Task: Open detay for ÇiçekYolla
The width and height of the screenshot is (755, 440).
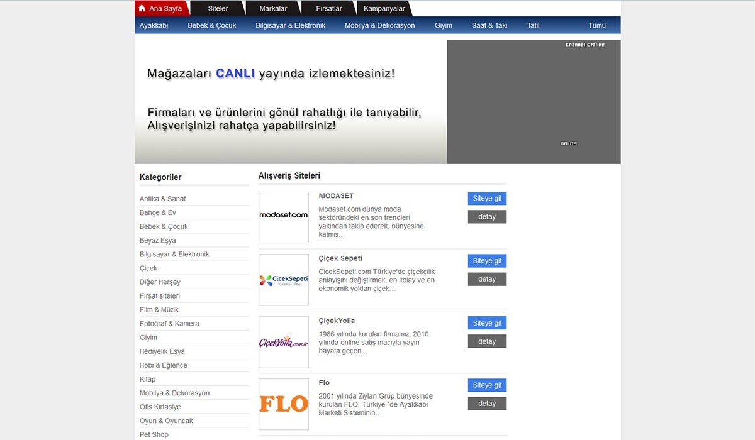Action: click(x=487, y=341)
